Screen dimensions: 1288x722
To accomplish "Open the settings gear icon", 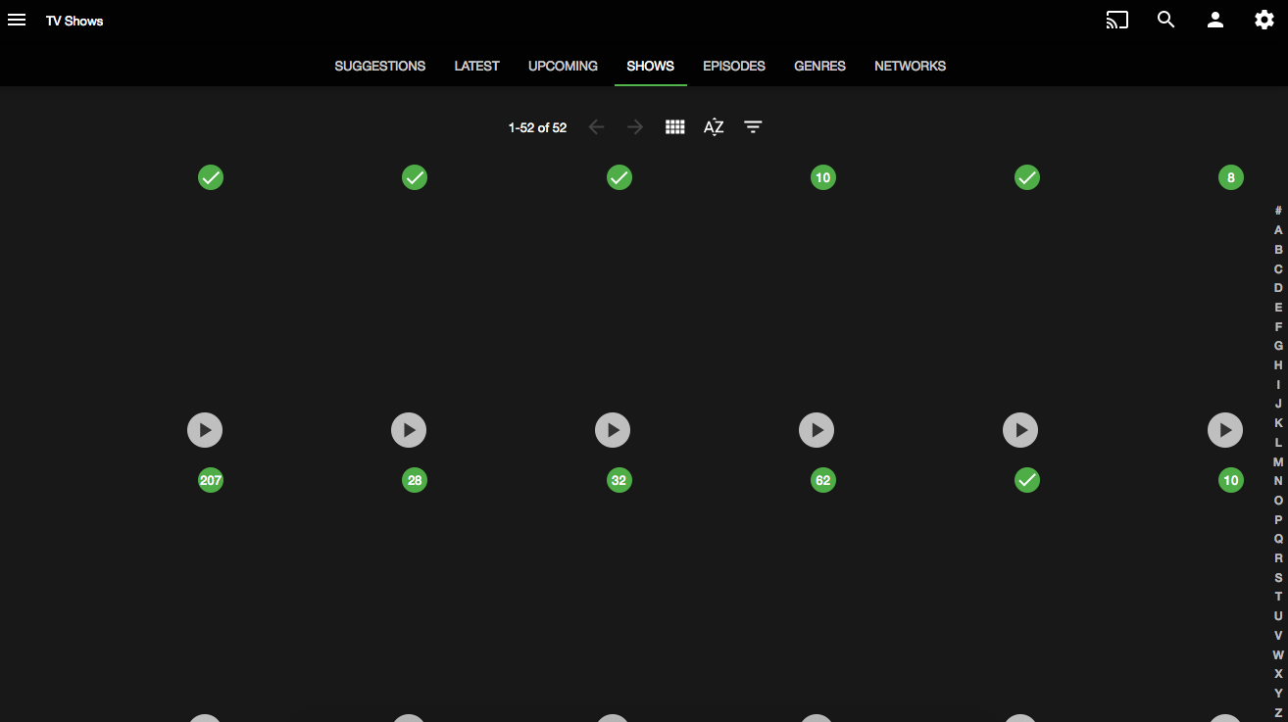I will pos(1264,20).
